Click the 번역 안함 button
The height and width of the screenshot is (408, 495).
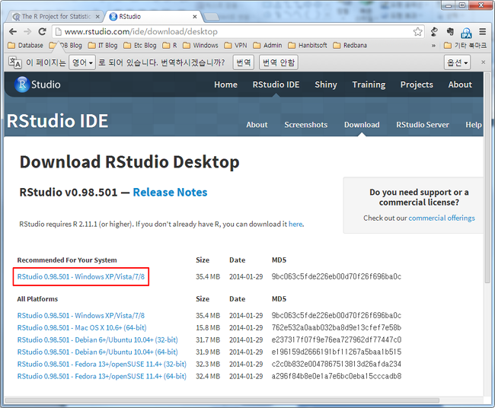279,62
